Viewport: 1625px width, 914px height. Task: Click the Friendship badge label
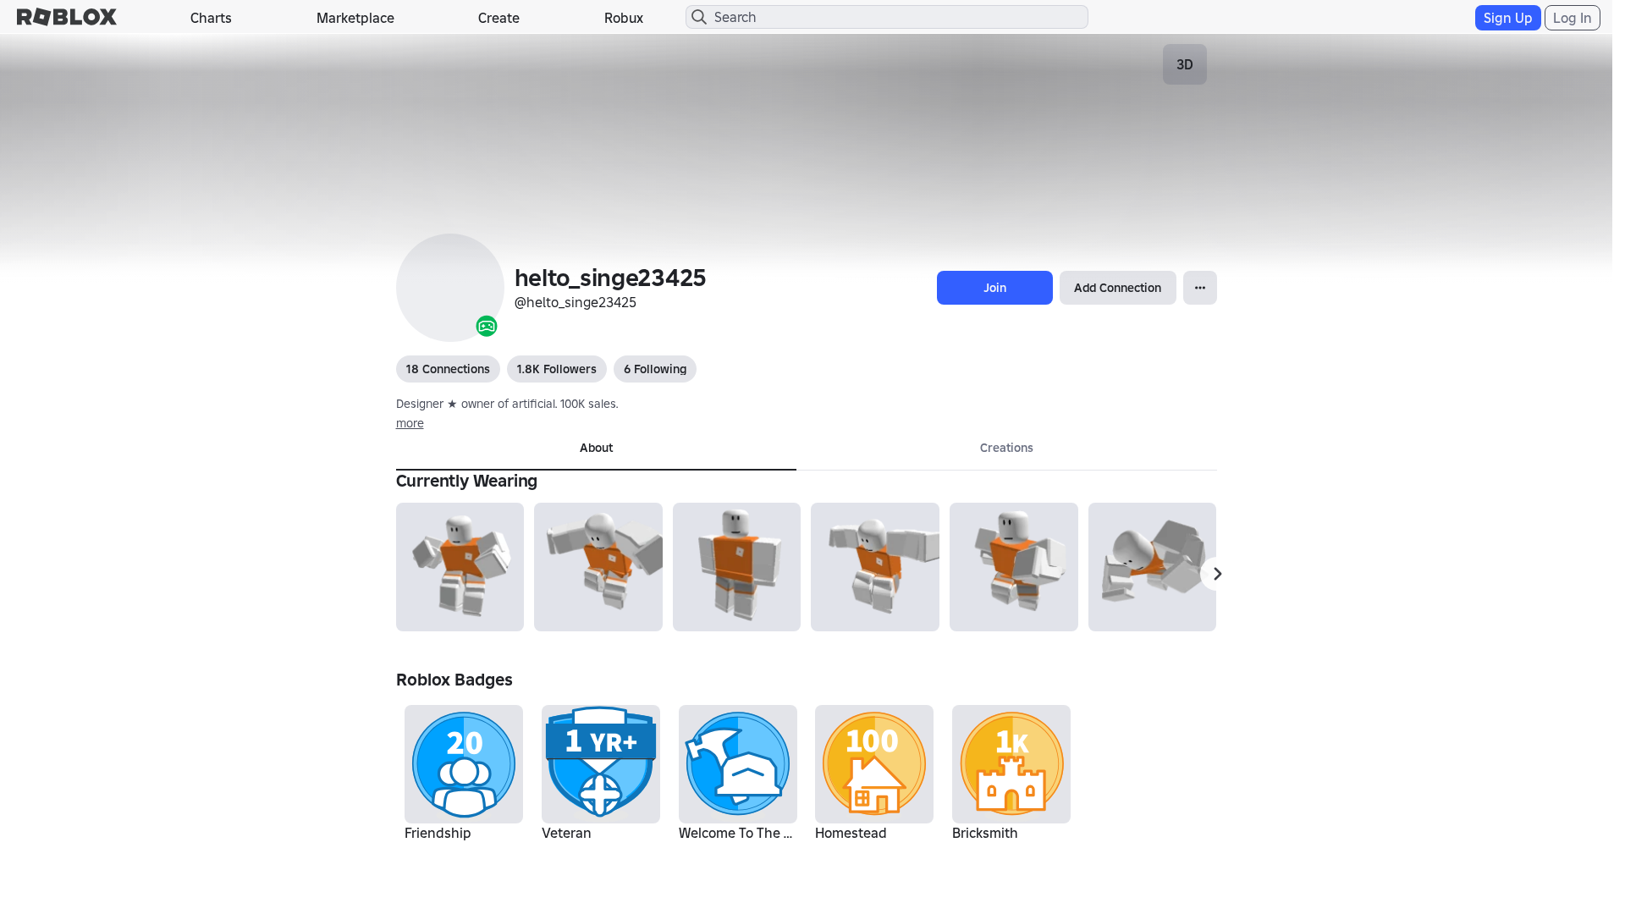coord(438,833)
